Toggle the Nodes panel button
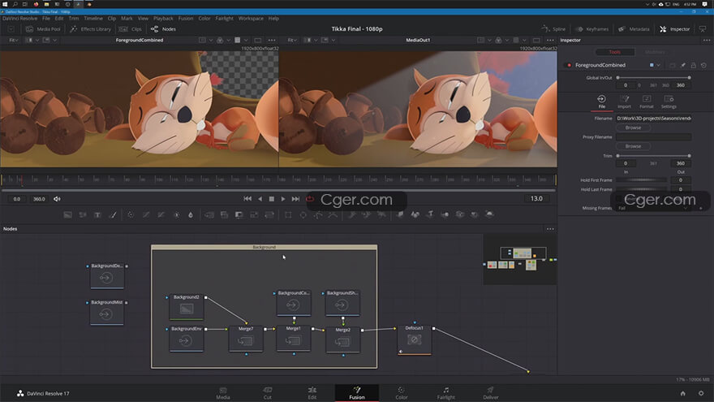714x402 pixels. 163,28
